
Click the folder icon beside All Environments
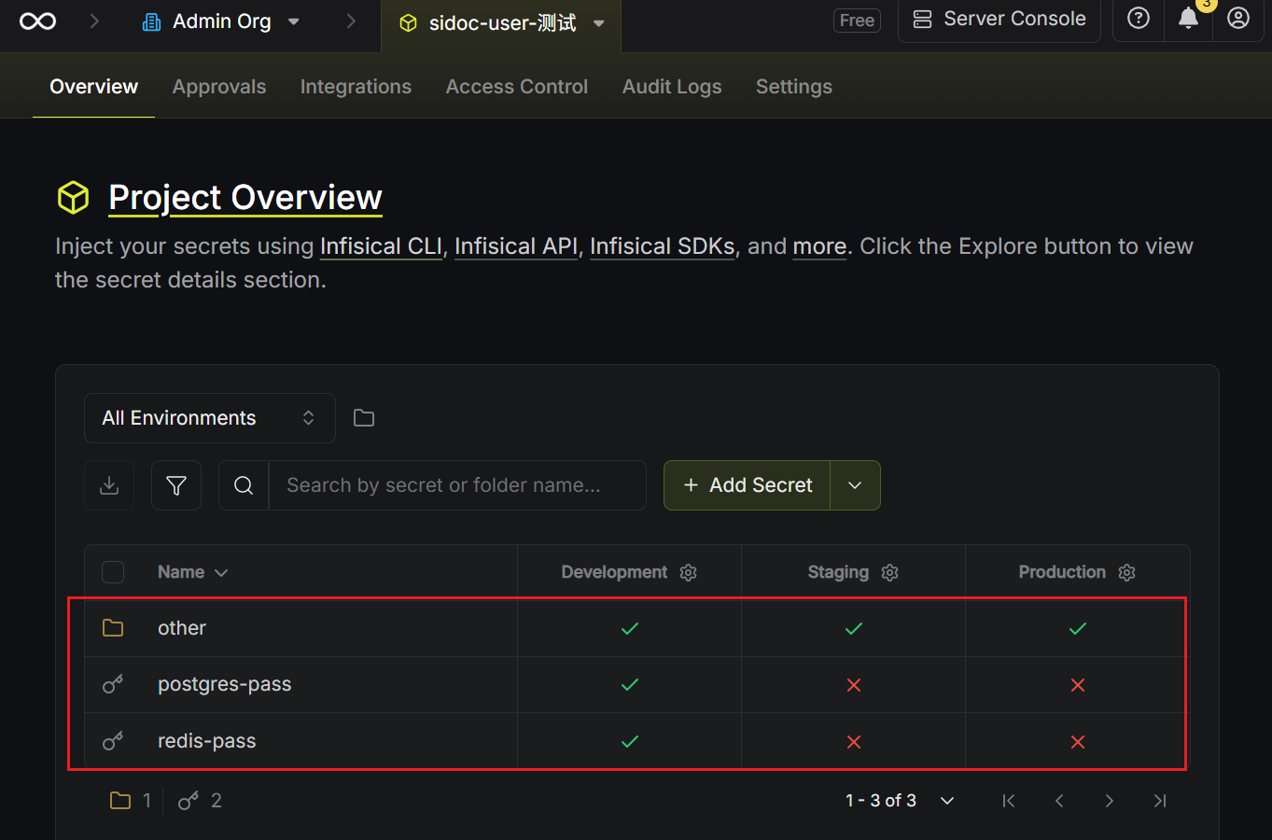pos(364,418)
